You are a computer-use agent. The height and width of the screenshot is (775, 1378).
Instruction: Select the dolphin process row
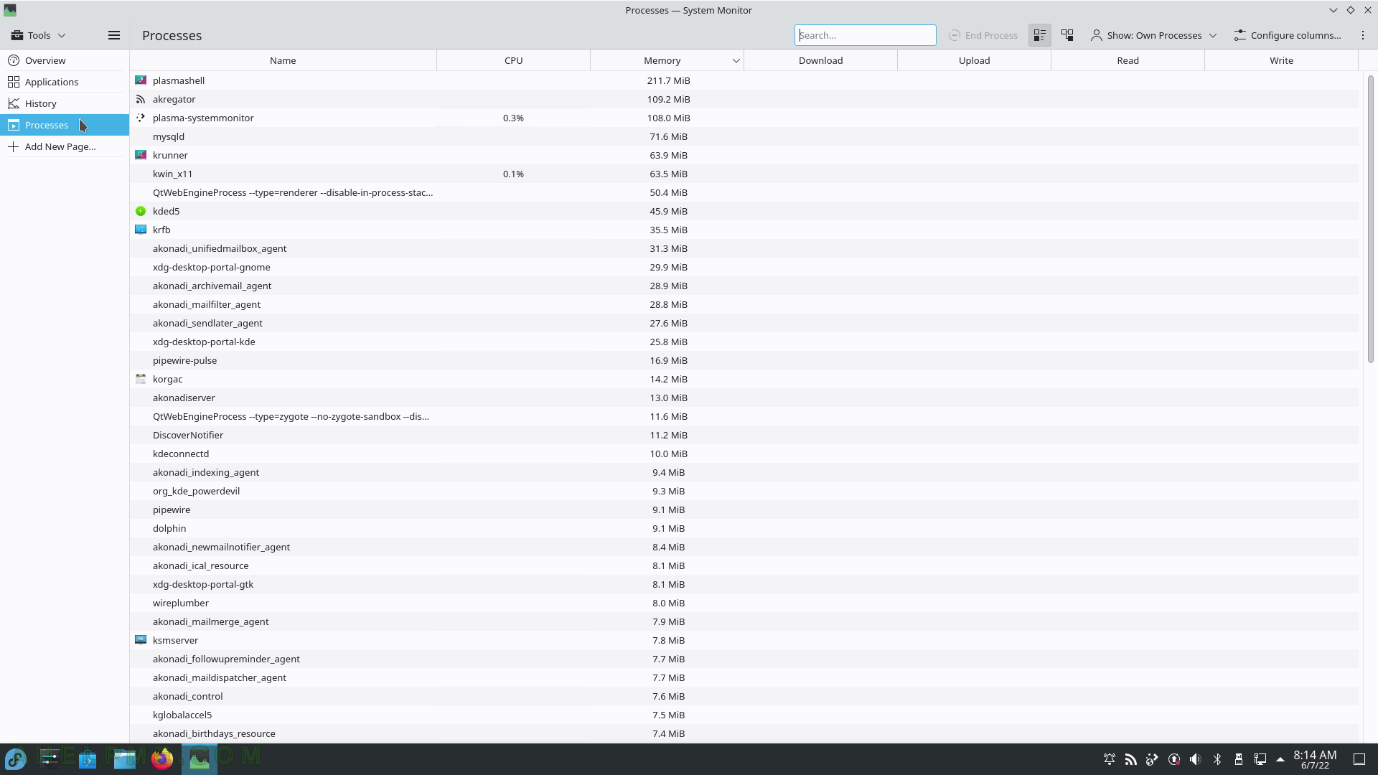coord(744,528)
